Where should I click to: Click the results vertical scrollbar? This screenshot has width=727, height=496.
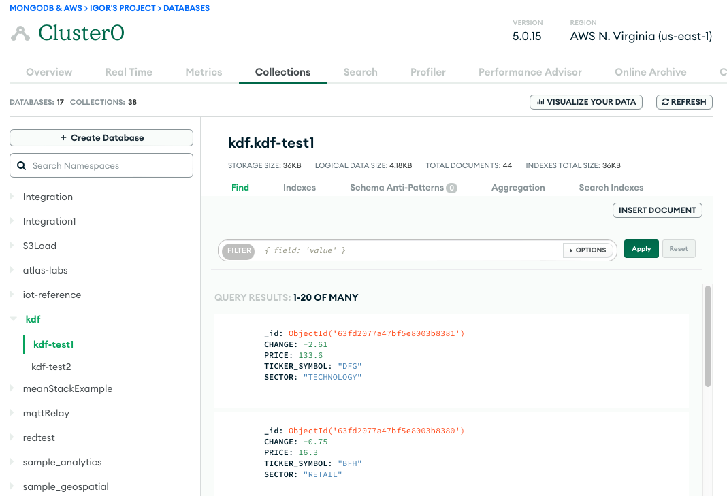click(707, 336)
